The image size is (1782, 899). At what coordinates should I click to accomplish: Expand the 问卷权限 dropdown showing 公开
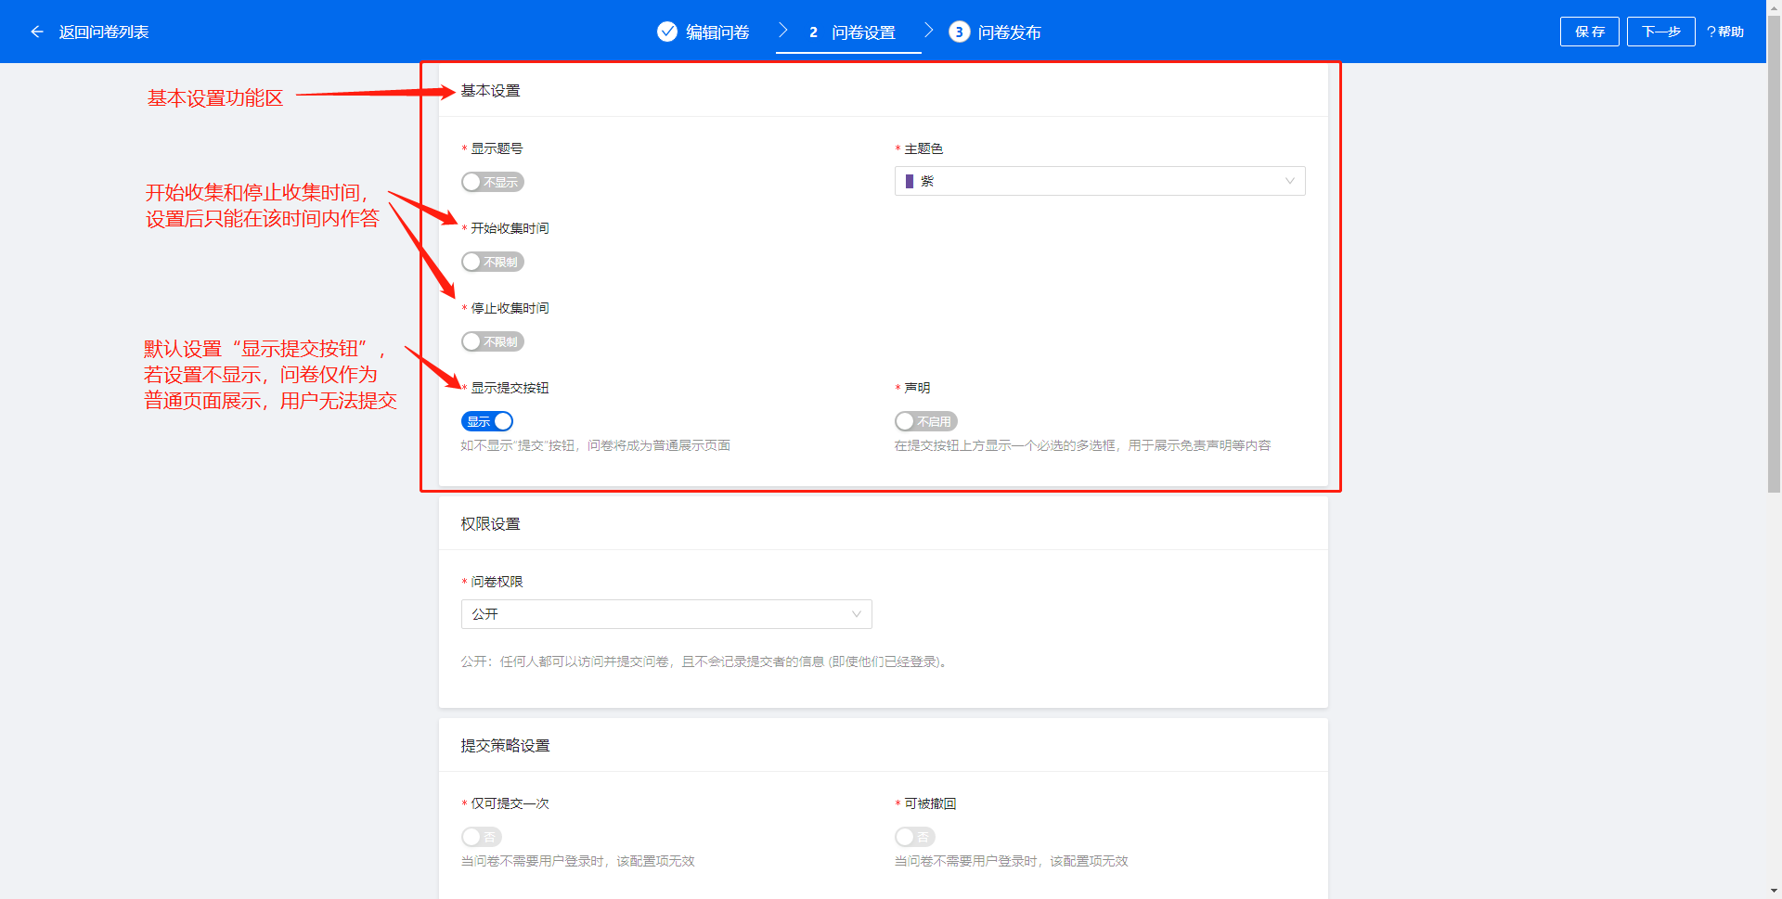click(x=665, y=614)
